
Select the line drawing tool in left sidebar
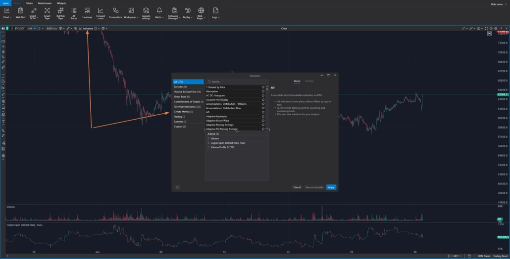point(3,36)
